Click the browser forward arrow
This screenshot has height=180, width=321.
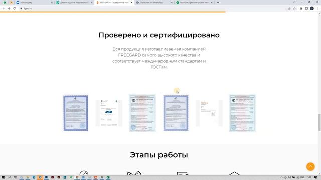coord(9,9)
